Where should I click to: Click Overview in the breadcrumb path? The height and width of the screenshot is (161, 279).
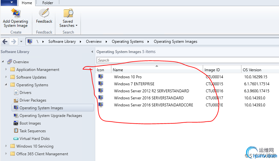[94, 42]
